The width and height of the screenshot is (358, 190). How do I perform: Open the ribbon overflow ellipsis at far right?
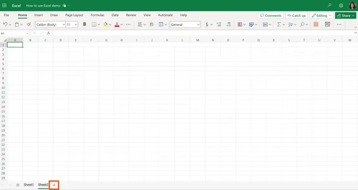(339, 24)
